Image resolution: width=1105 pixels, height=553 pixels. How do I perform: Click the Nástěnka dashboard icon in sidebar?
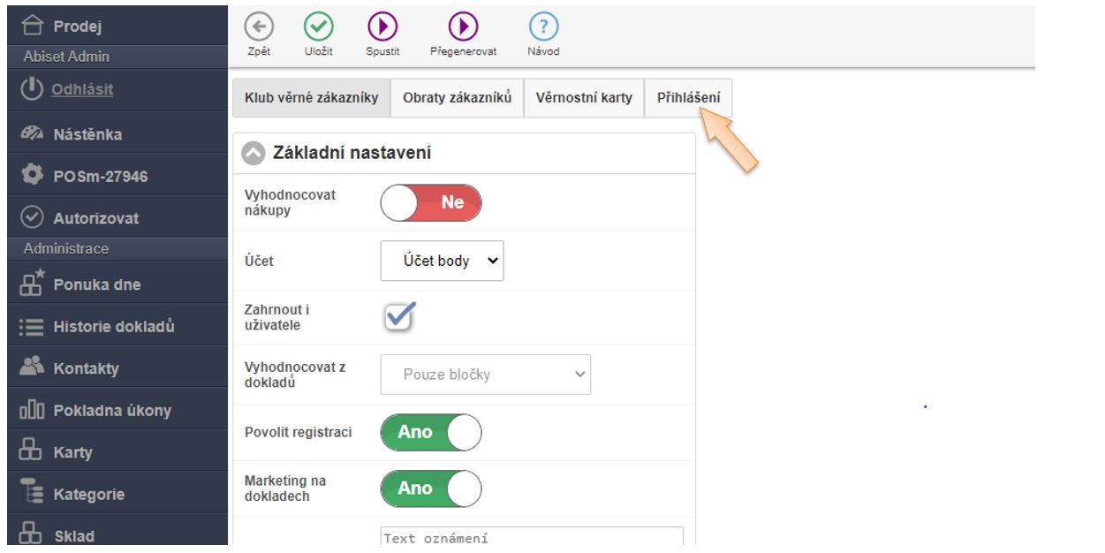pos(32,134)
